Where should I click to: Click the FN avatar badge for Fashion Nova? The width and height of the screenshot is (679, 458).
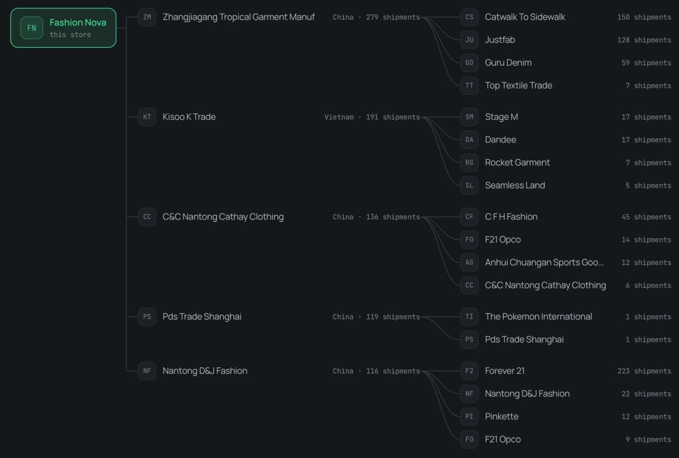click(x=32, y=28)
